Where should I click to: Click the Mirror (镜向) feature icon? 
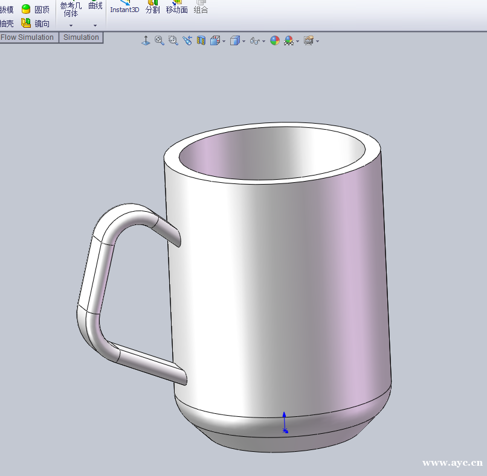click(26, 24)
